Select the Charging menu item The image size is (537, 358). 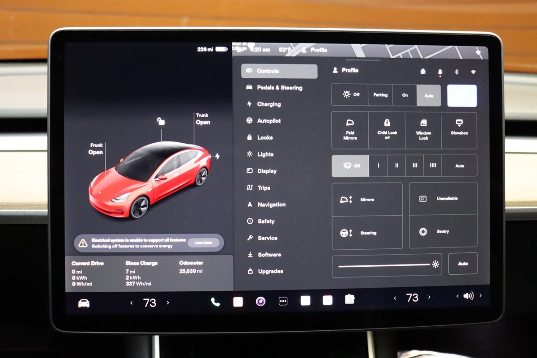click(268, 104)
